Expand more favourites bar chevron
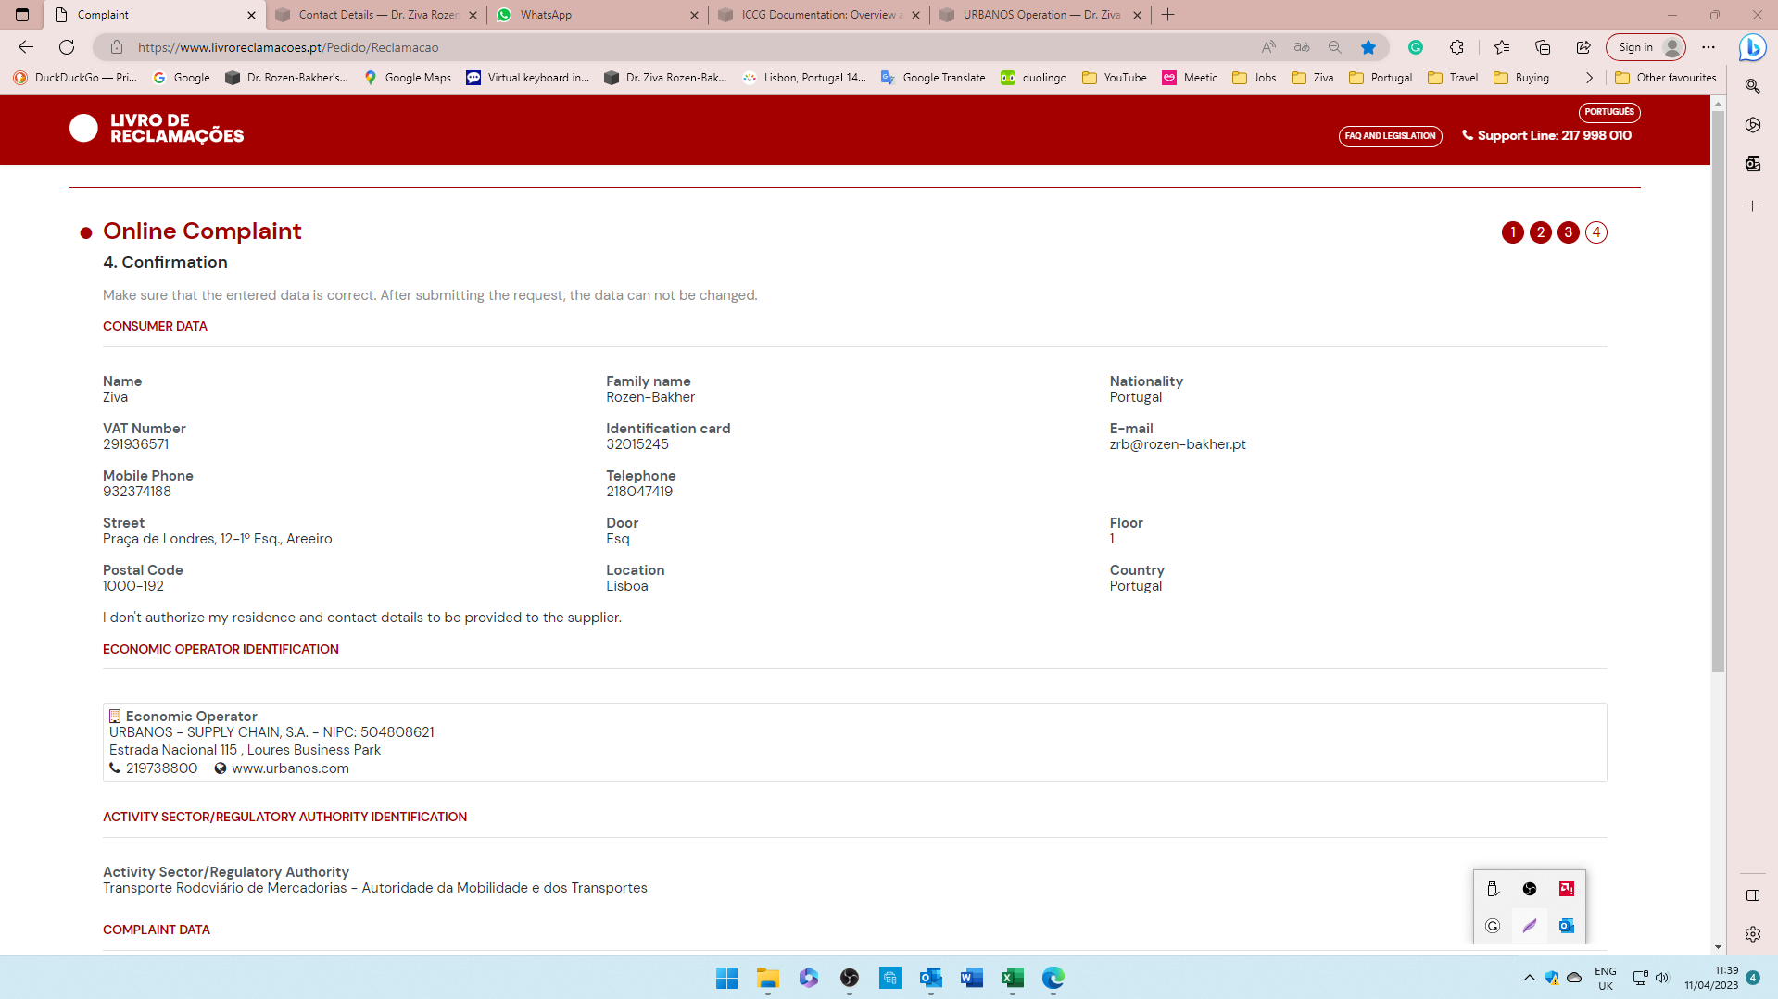1778x999 pixels. pyautogui.click(x=1590, y=78)
